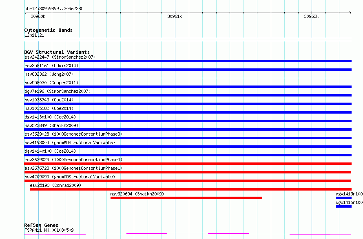
Task: Click the blue bar under nsv522849
Action: [x=188, y=129]
